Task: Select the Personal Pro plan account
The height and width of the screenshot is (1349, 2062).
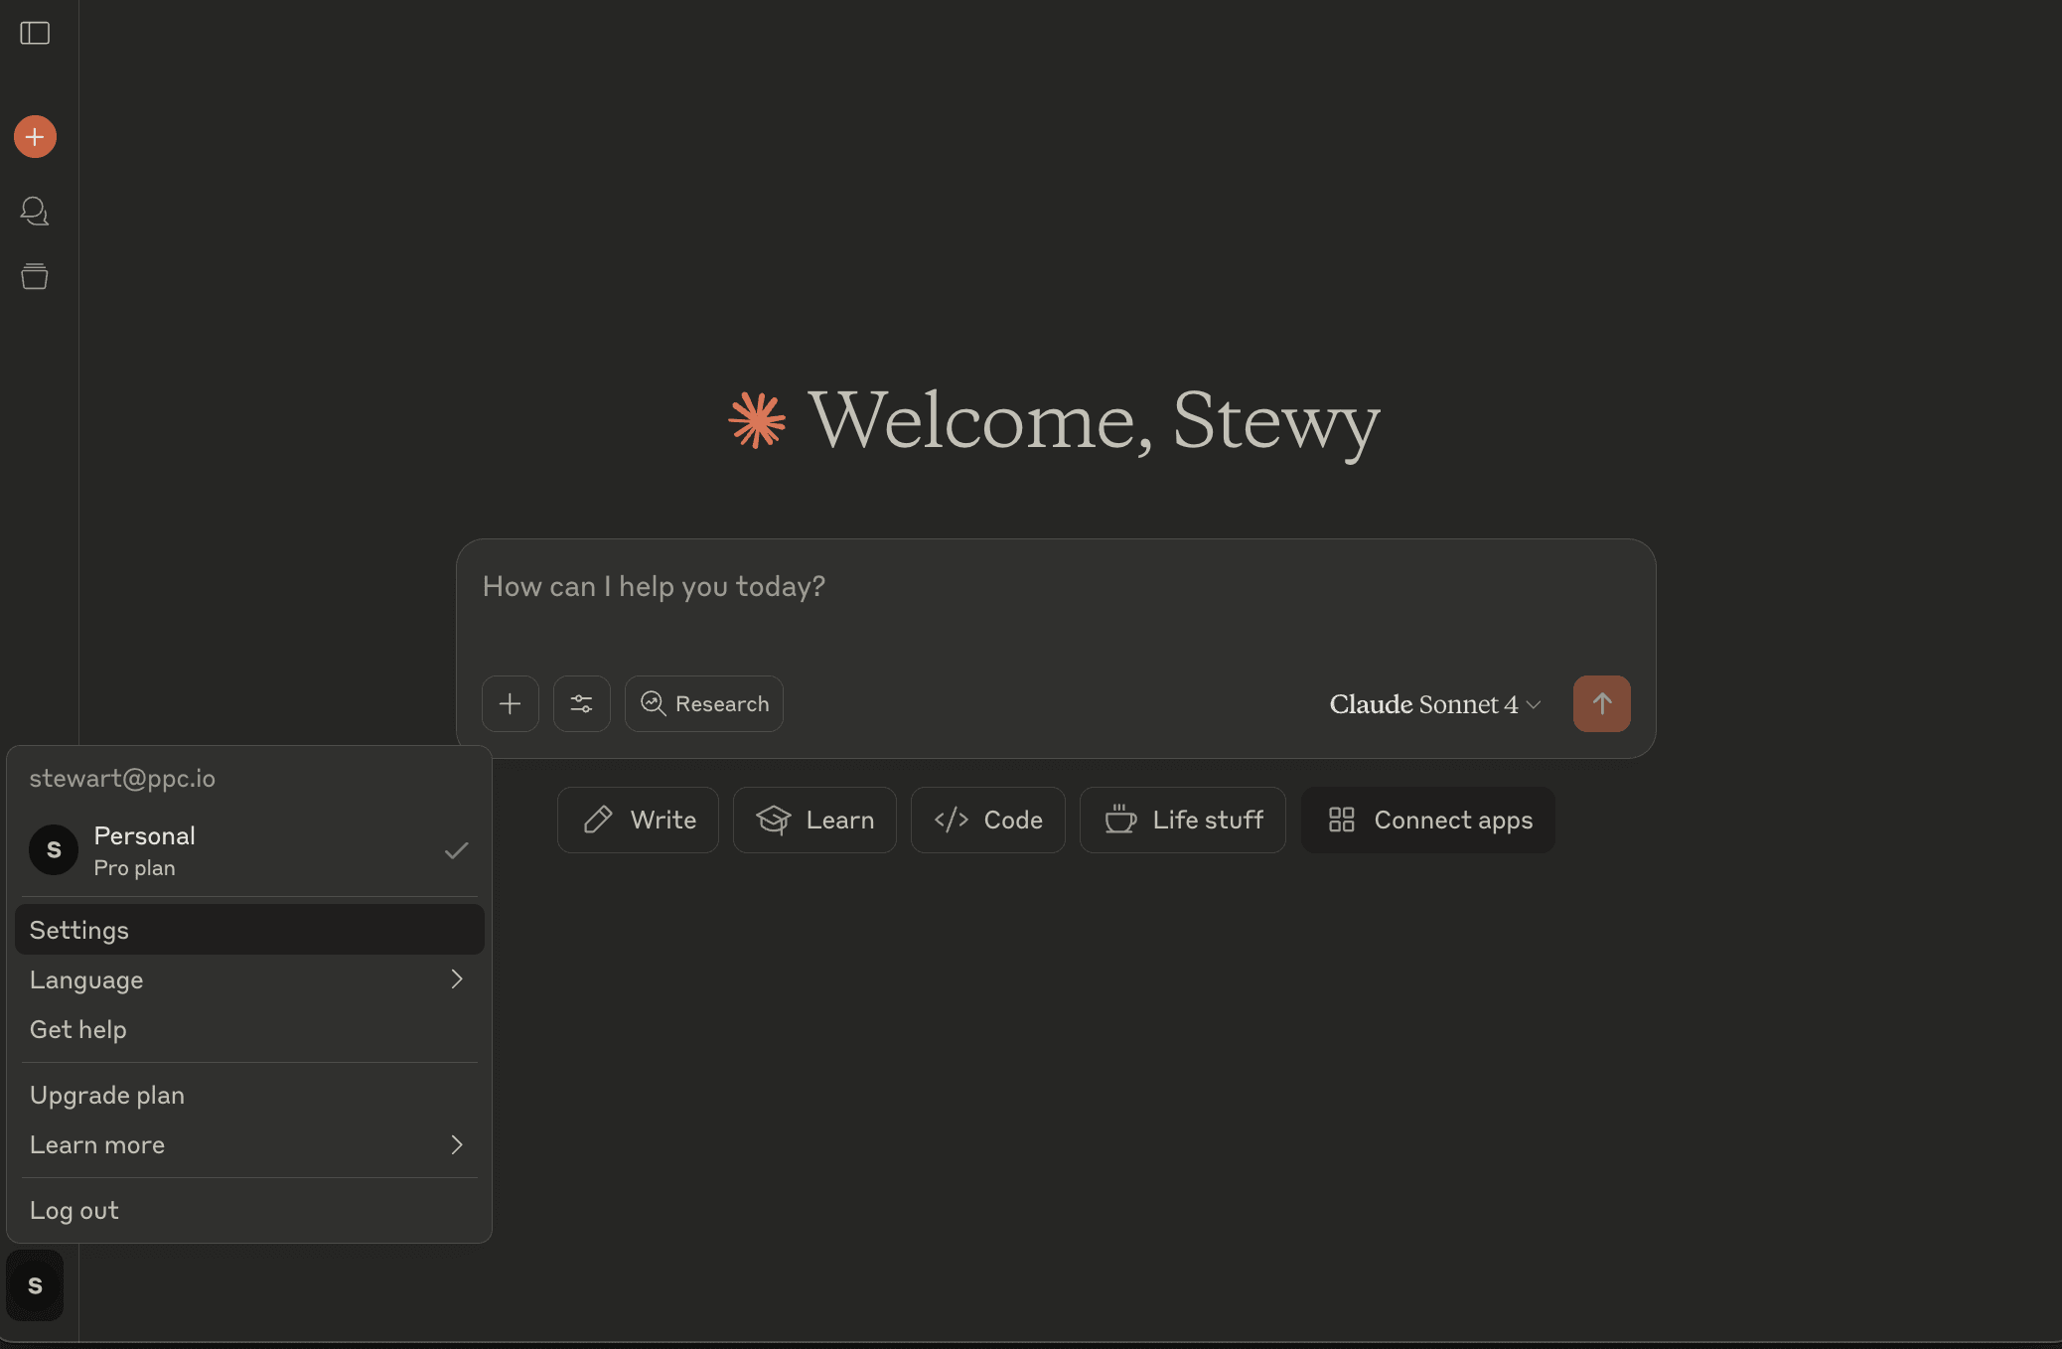Action: [249, 850]
